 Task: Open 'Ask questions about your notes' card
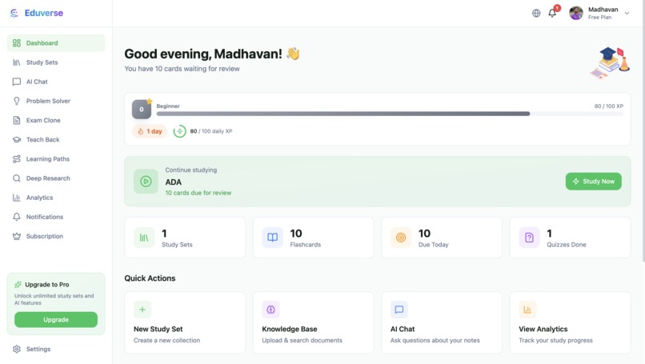click(x=442, y=323)
